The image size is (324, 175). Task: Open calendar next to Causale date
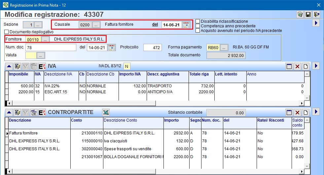point(186,25)
